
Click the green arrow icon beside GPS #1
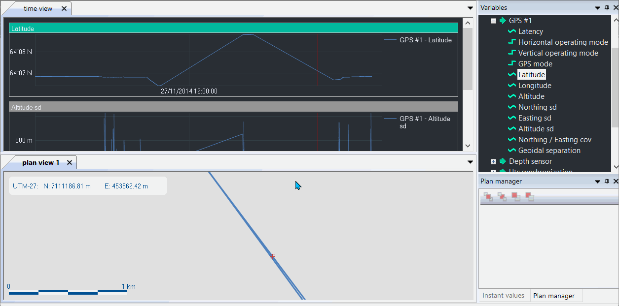[503, 21]
